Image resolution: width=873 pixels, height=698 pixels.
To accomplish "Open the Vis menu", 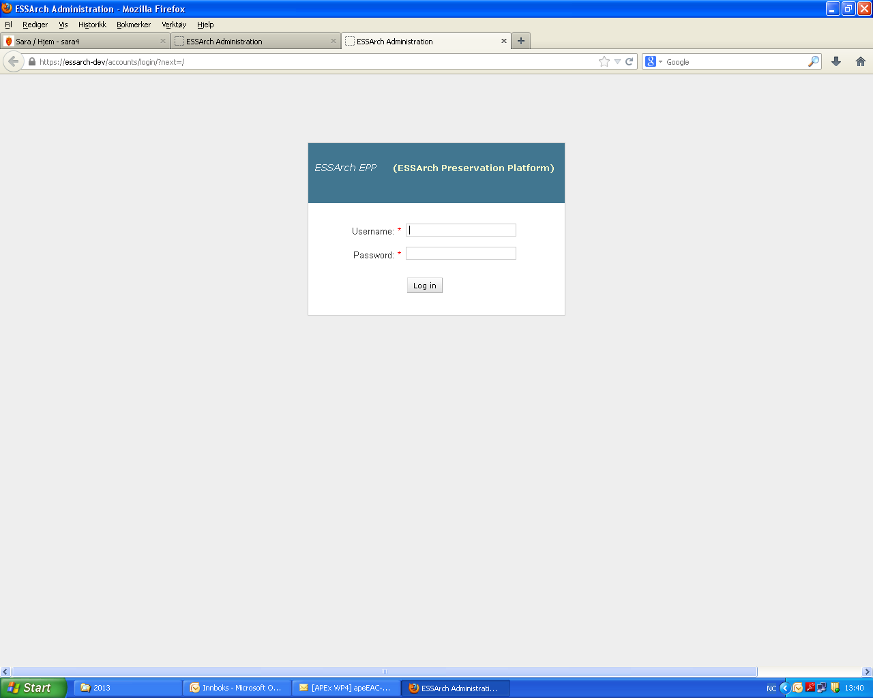I will pyautogui.click(x=63, y=25).
